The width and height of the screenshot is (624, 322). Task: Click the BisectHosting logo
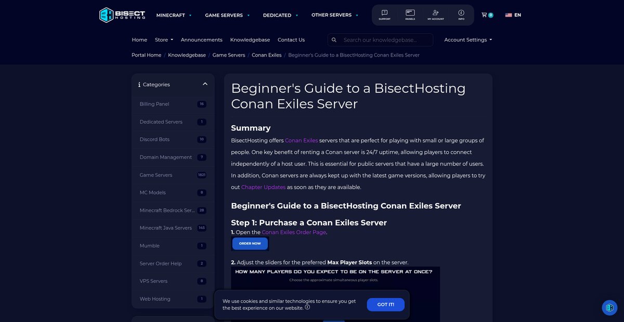point(122,15)
